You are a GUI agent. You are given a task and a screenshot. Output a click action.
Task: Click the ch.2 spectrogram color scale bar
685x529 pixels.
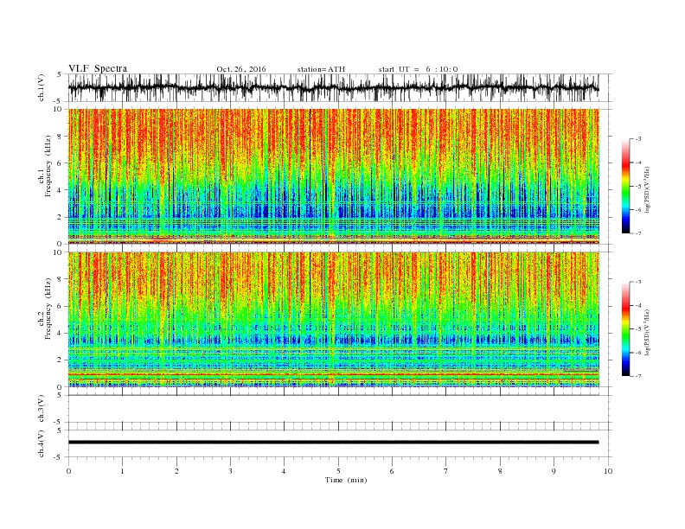click(625, 329)
